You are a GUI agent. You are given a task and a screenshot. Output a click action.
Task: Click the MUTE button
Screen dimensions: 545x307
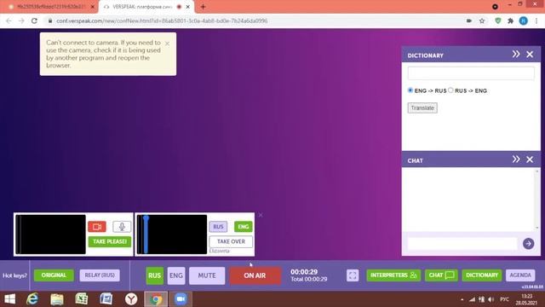[x=207, y=275]
